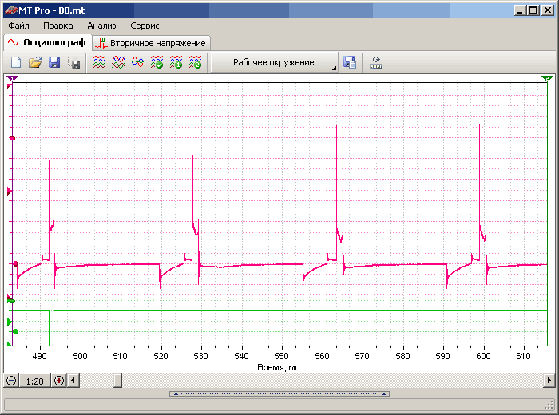The height and width of the screenshot is (415, 559).
Task: Click the 1:20 scale button
Action: (x=34, y=381)
